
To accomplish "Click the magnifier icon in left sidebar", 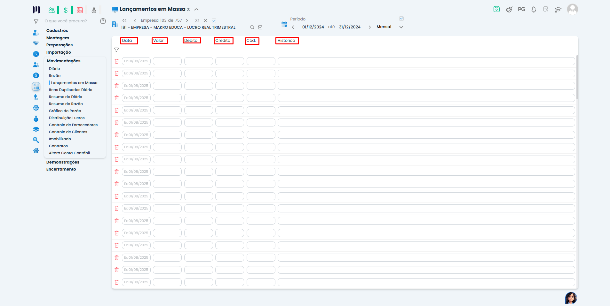I will tap(36, 140).
